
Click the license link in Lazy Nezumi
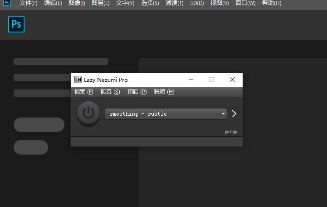pos(231,132)
